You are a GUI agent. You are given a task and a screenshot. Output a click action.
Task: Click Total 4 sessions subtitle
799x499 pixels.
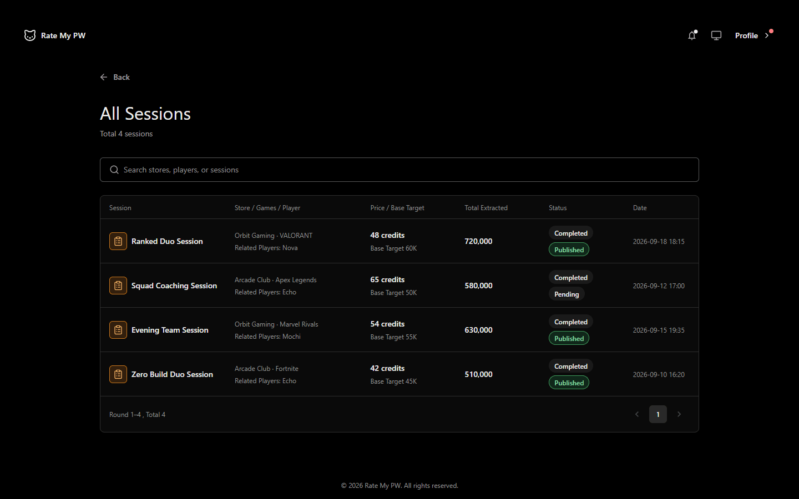point(126,134)
